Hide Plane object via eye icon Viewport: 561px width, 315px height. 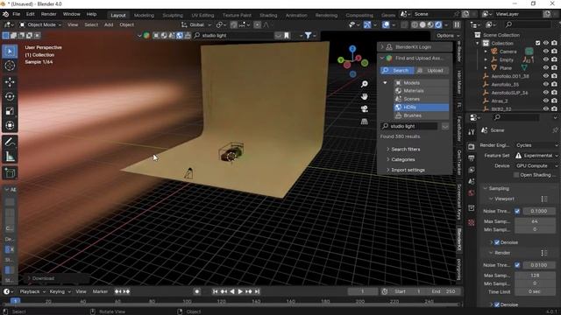click(x=545, y=68)
